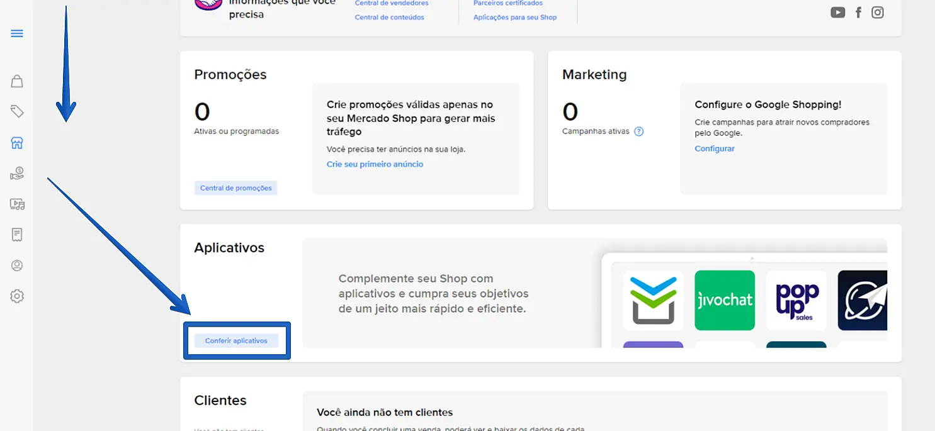
Task: Open the hamburger menu in the sidebar
Action: pos(17,33)
